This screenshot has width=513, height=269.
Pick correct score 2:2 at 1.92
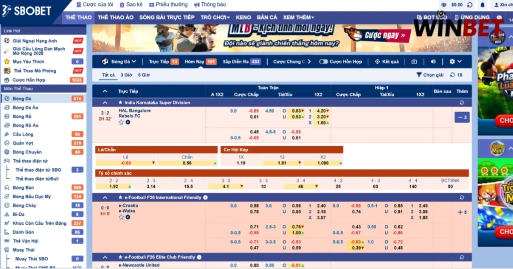tap(114, 186)
